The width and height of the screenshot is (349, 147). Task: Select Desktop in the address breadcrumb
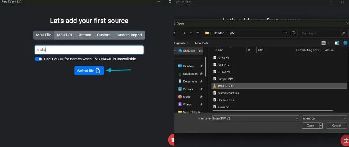tap(218, 33)
